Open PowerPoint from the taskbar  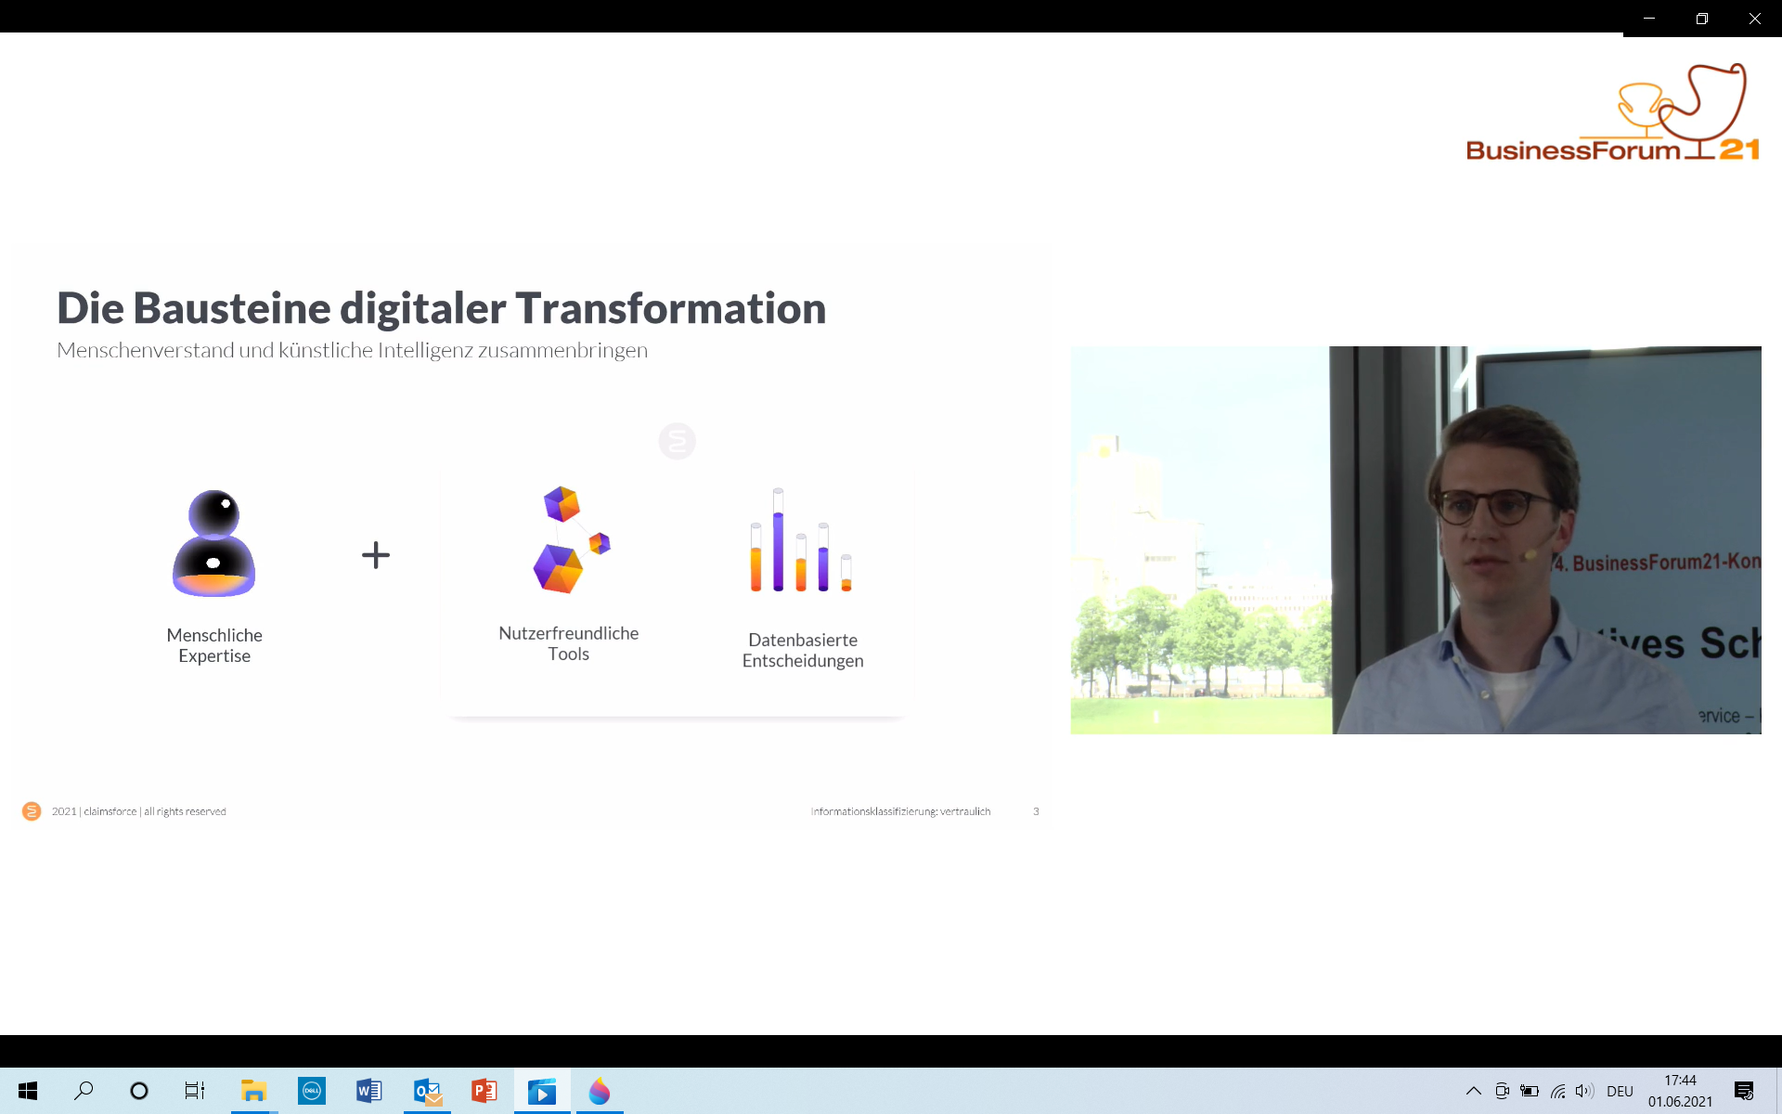coord(484,1091)
